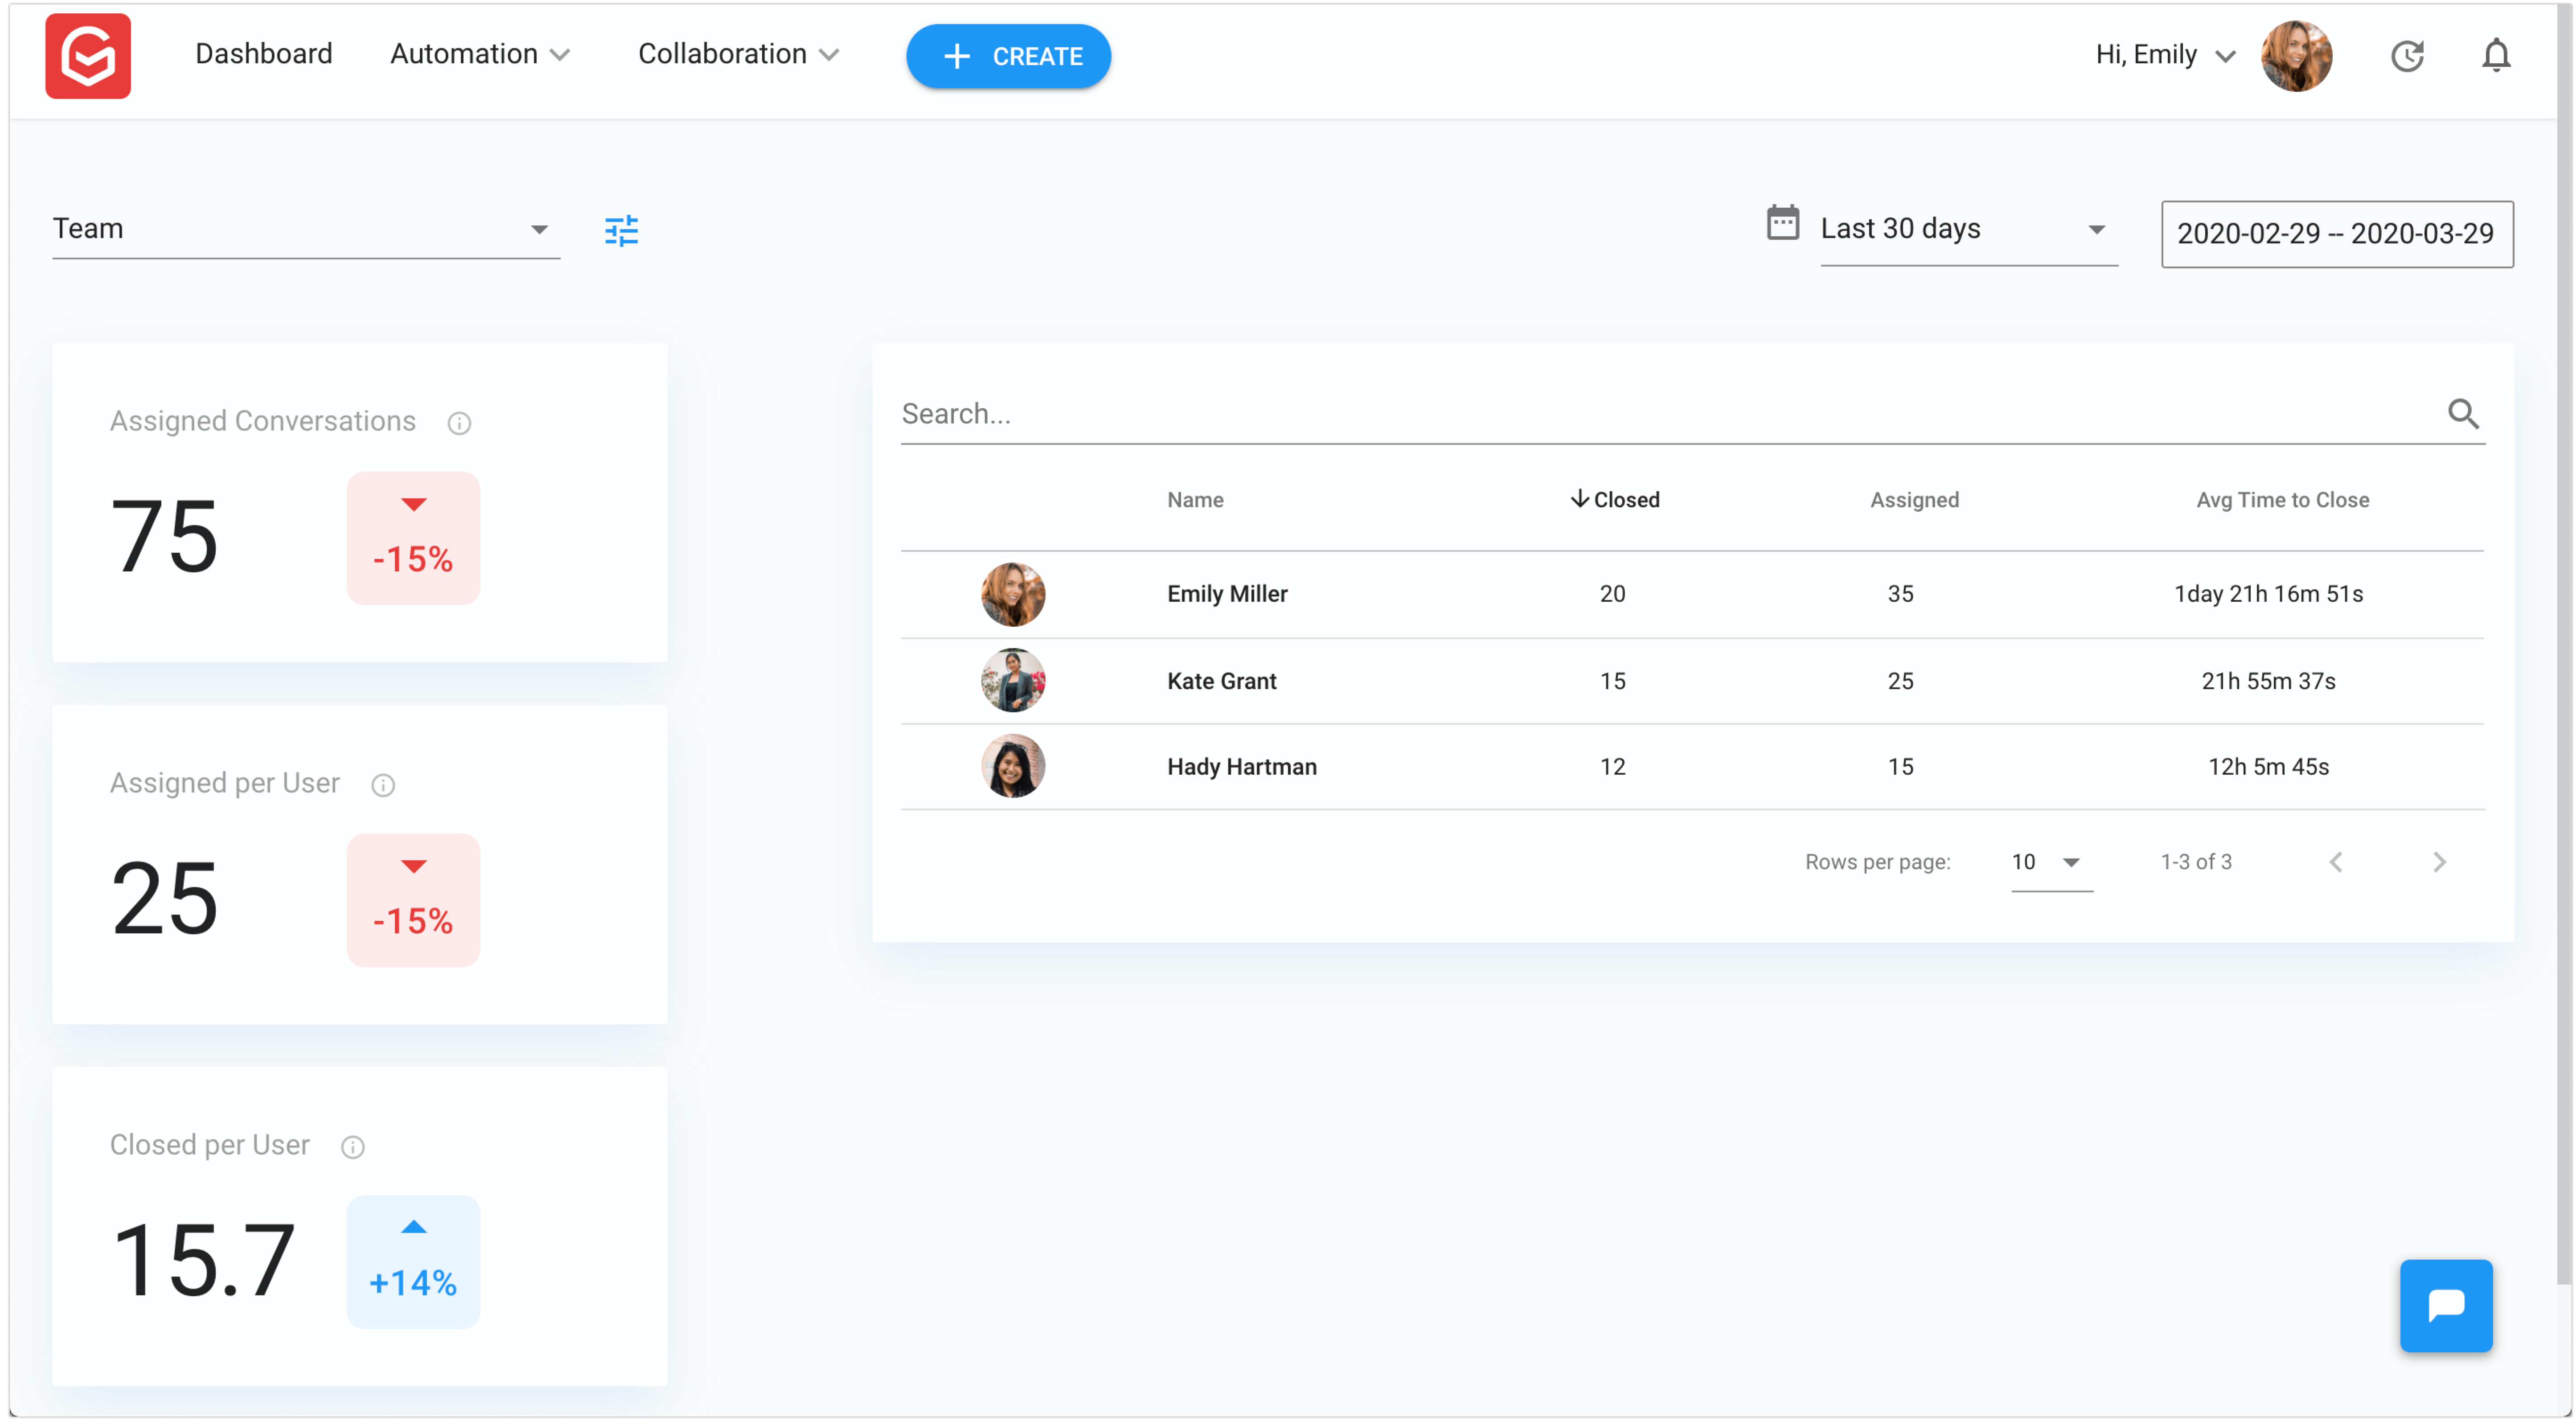
Task: Click the name Hady Hartman
Action: click(1242, 767)
